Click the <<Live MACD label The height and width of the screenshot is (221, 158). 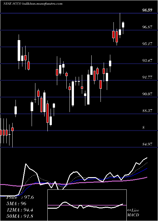pos(133,212)
